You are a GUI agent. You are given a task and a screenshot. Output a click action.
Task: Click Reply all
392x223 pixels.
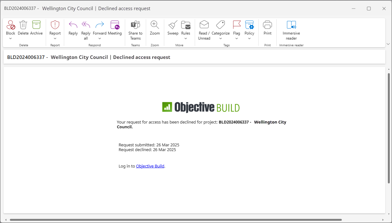tap(86, 30)
